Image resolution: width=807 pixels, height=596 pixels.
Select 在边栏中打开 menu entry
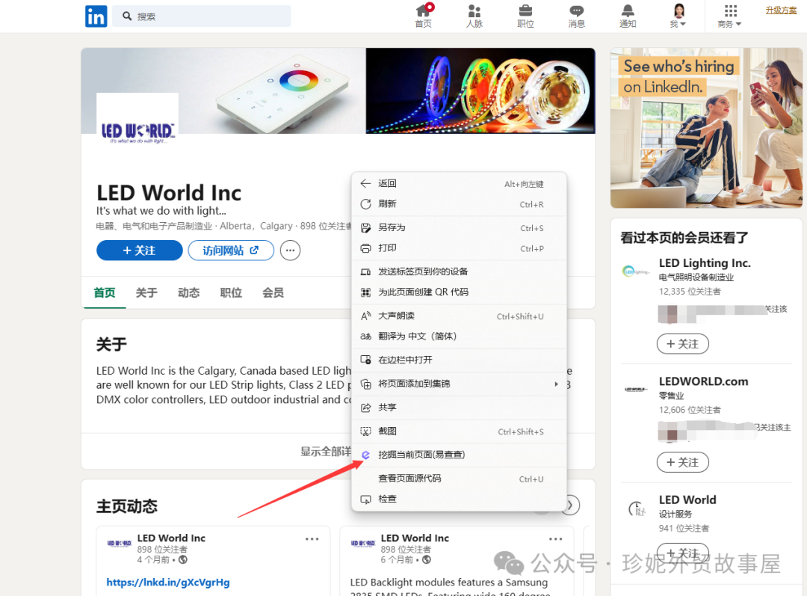point(459,360)
